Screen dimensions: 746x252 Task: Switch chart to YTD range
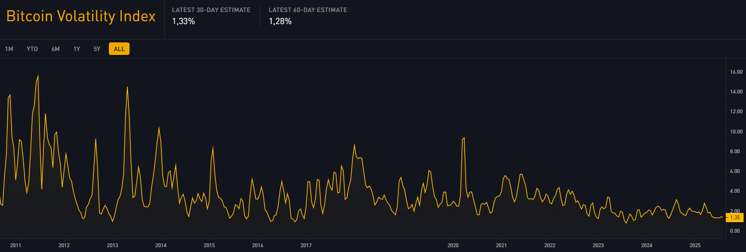coord(32,49)
